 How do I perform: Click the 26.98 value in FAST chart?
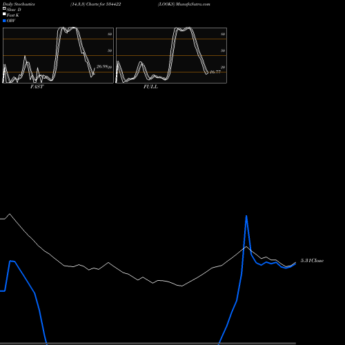[x=102, y=67]
